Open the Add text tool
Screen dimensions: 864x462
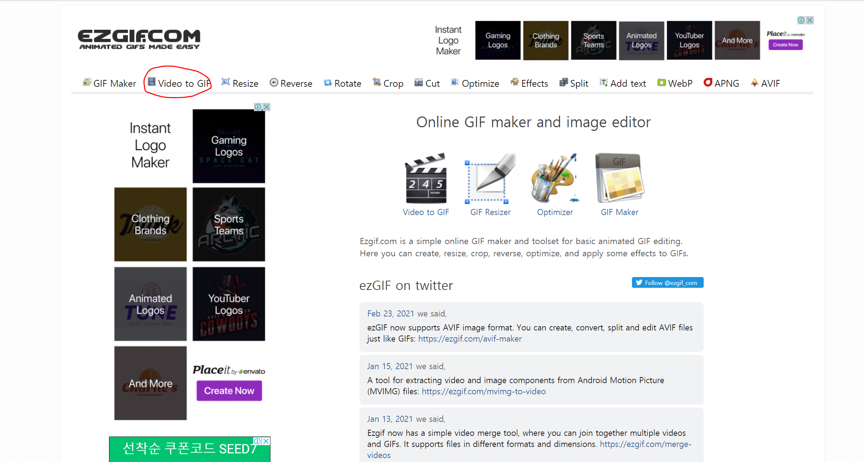pyautogui.click(x=623, y=84)
